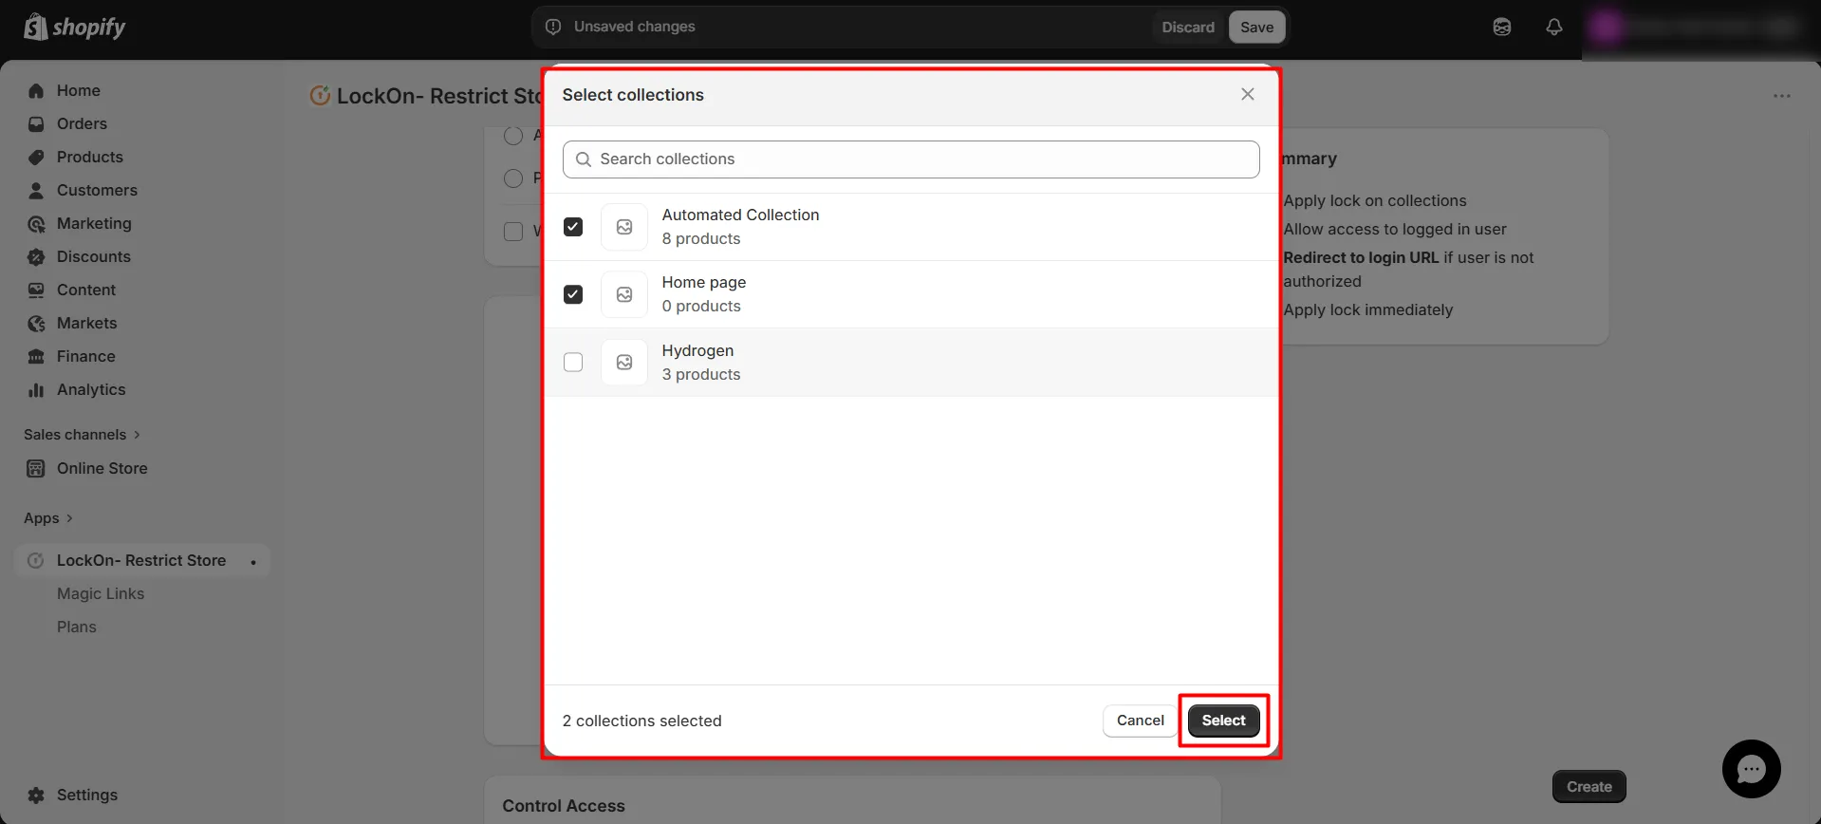Open Customers section
This screenshot has height=824, width=1821.
(x=97, y=190)
